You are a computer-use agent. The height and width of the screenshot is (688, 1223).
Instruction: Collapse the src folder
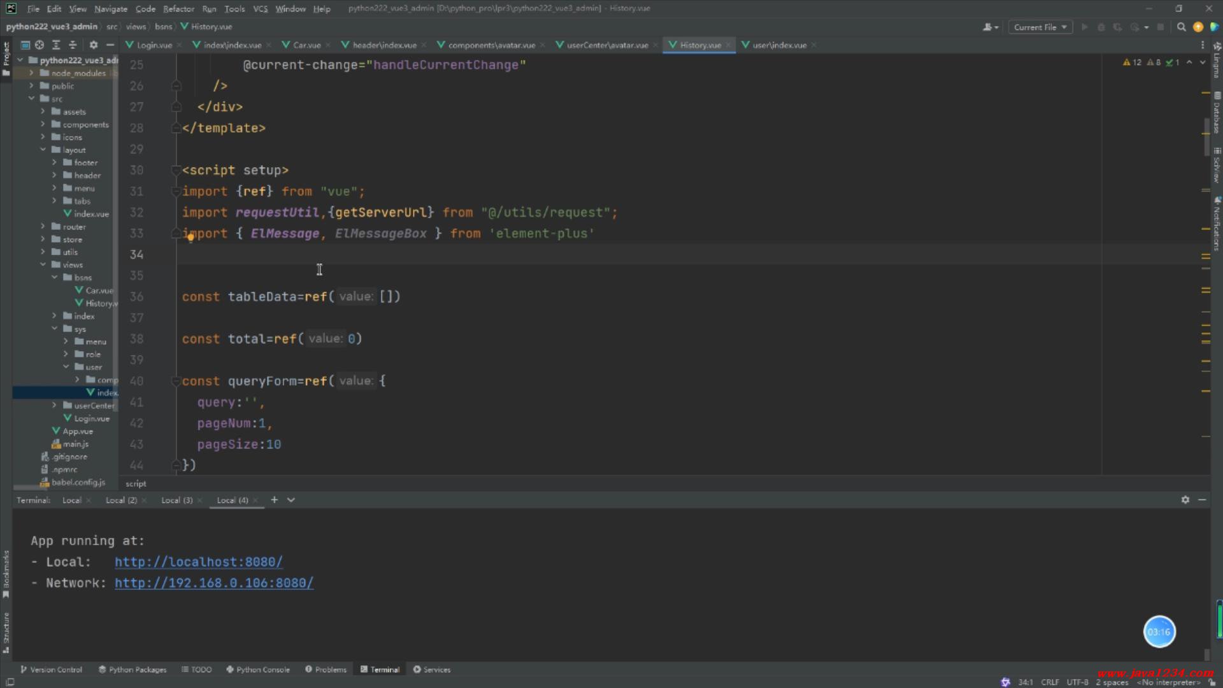(x=31, y=99)
